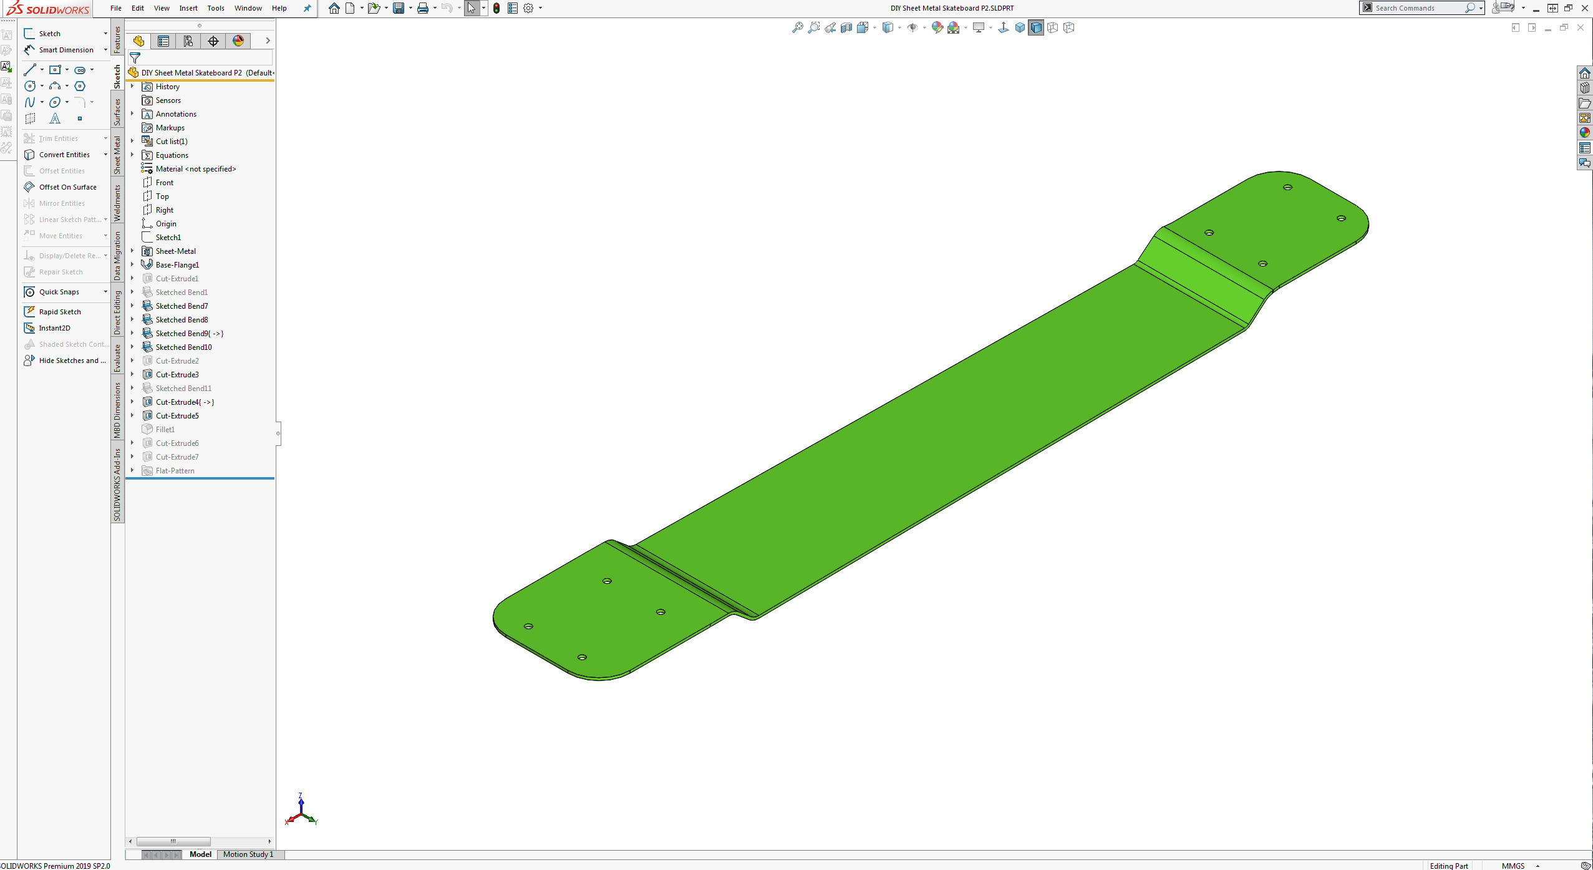Image resolution: width=1593 pixels, height=870 pixels.
Task: Open the Motion Study 1 tab
Action: 248,854
